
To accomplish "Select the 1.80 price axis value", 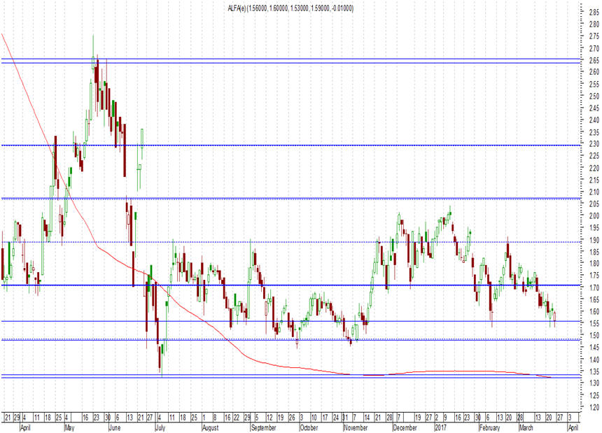I will pyautogui.click(x=594, y=264).
